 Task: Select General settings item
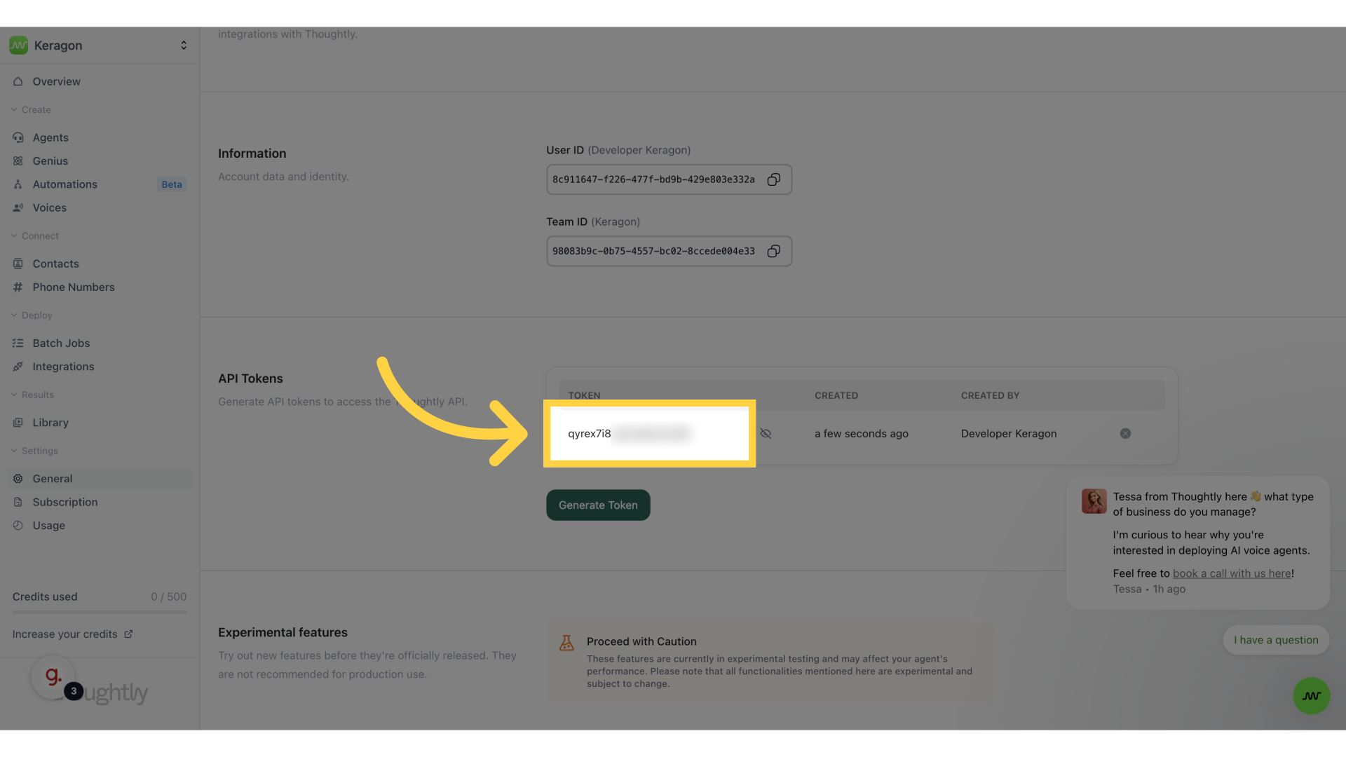coord(99,479)
